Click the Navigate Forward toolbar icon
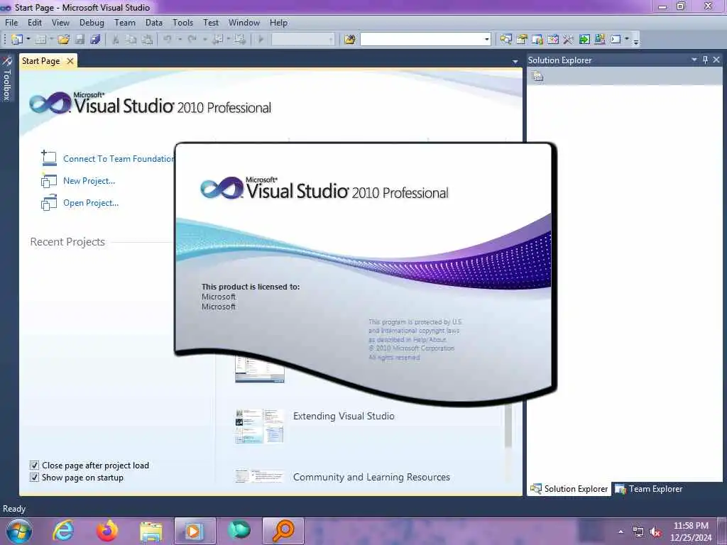 click(x=240, y=40)
